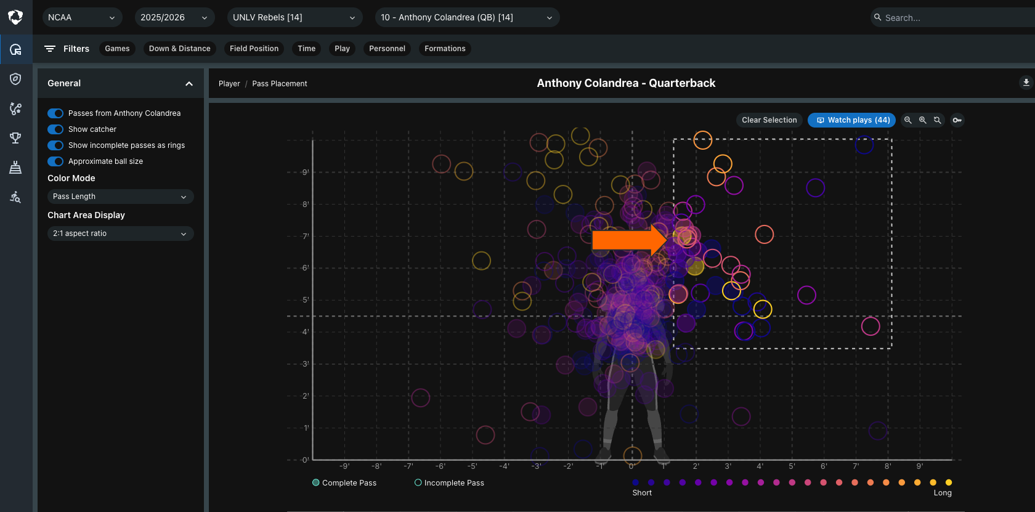This screenshot has height=512, width=1035.
Task: Open the Pass Length color mode dropdown
Action: coord(120,197)
